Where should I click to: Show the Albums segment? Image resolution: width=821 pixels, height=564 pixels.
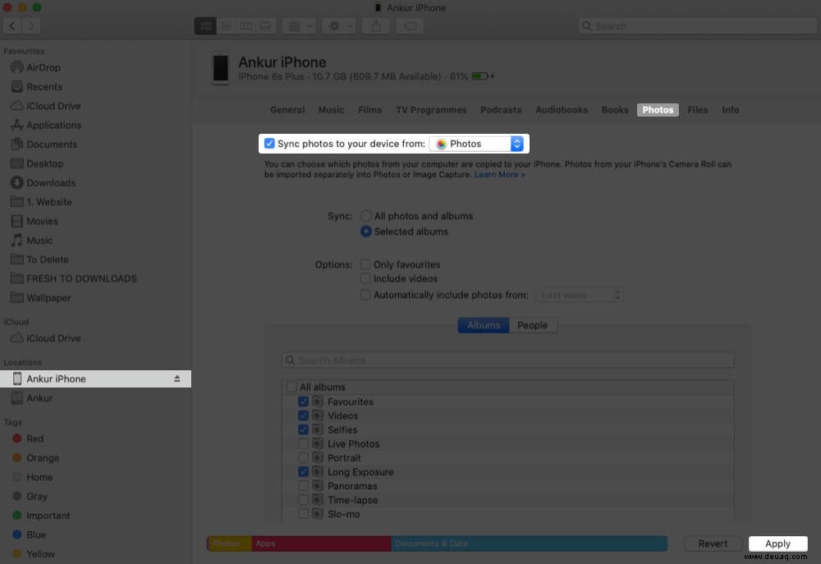484,325
